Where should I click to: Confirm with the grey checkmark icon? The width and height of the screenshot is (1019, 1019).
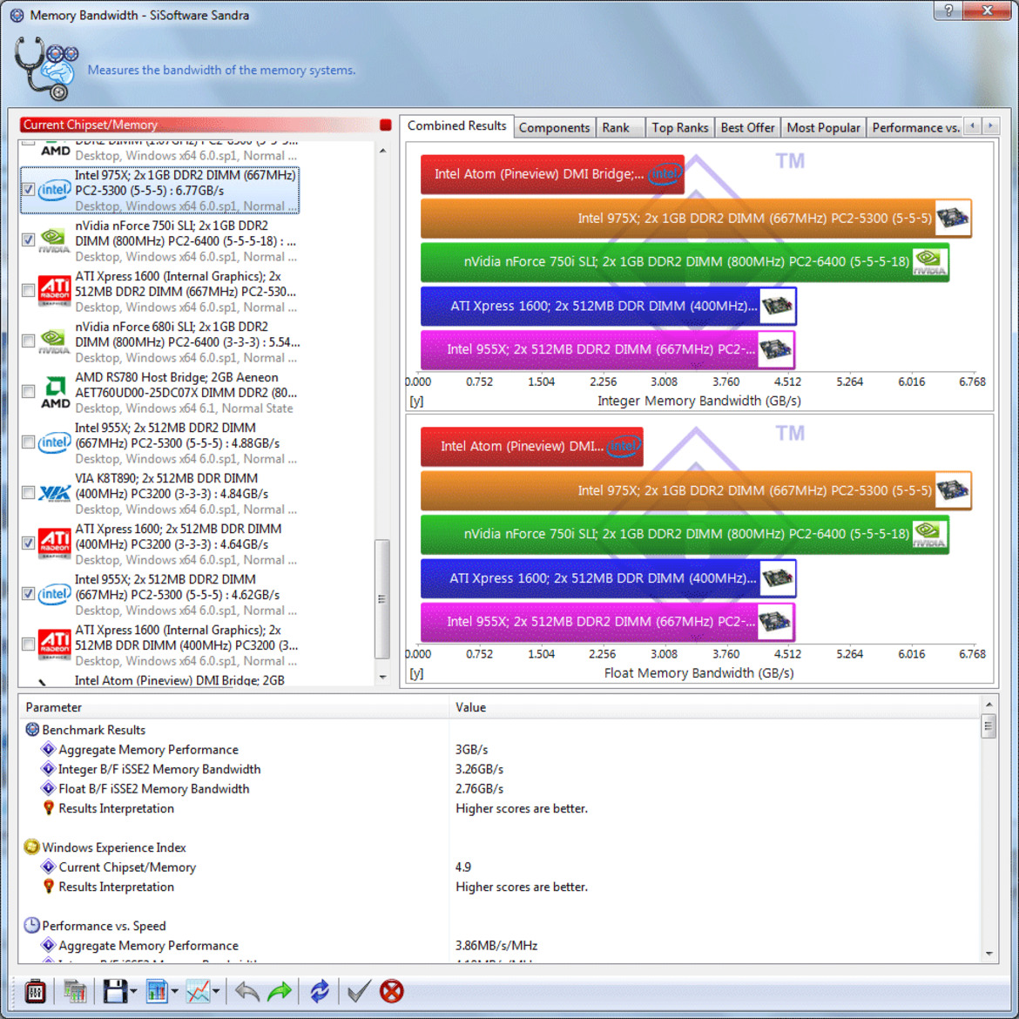(358, 991)
